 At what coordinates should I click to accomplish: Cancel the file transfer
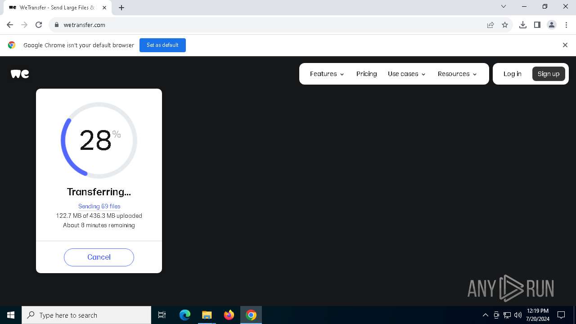pos(99,257)
